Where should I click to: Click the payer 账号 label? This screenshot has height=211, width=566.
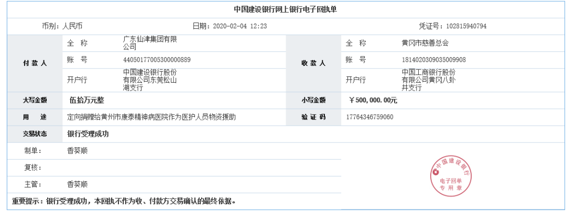77,60
